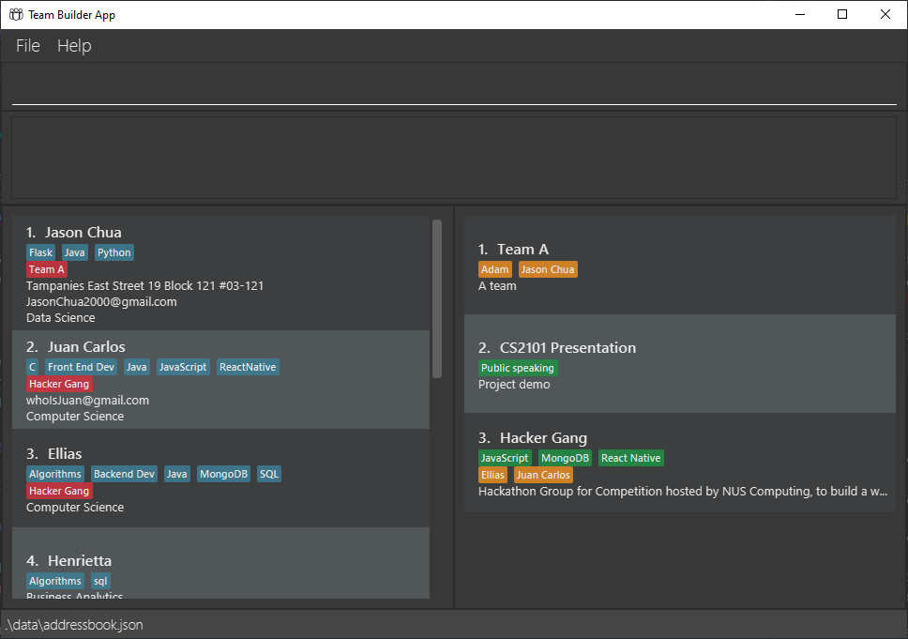This screenshot has height=639, width=908.
Task: Click the ReactNative tag on Juan Carlos
Action: [x=249, y=367]
